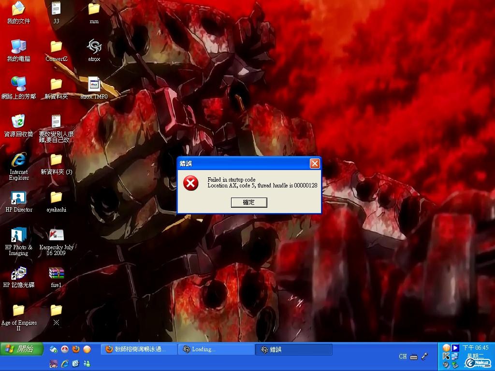Click the safely remove hardware tray icon
This screenshot has height=371, width=495.
coord(455,365)
